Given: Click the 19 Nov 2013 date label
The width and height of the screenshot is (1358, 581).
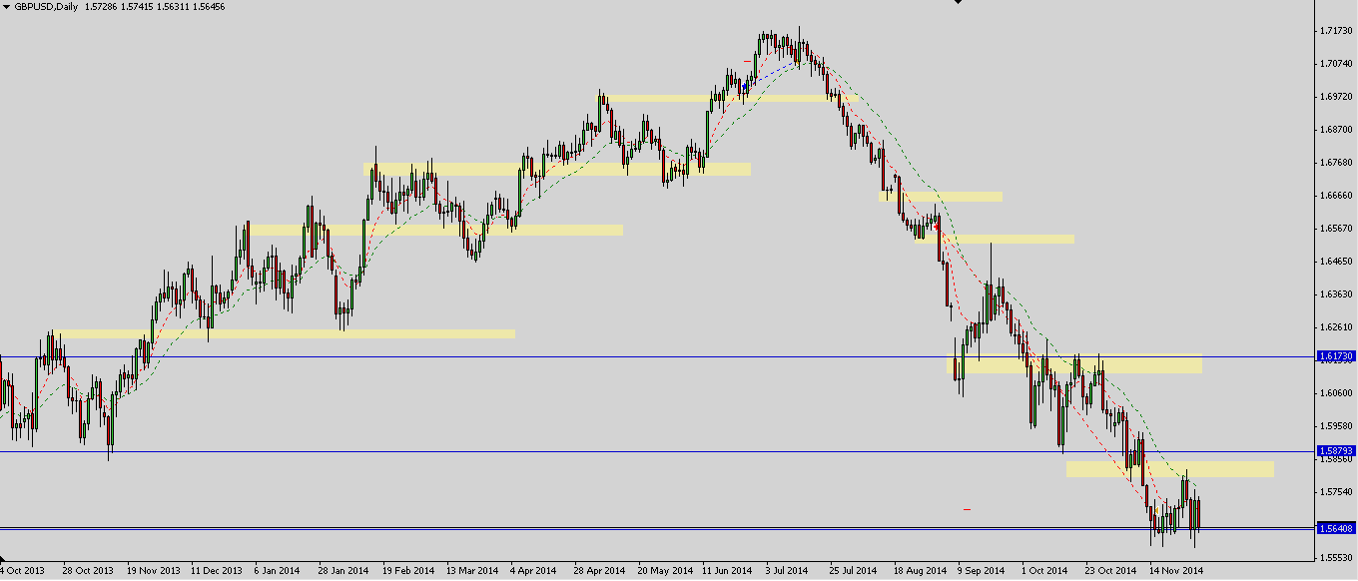Looking at the screenshot, I should tap(152, 571).
